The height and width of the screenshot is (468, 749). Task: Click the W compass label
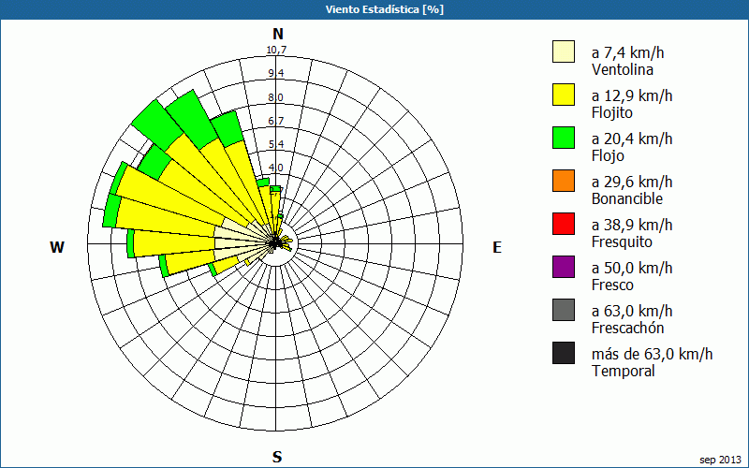(57, 247)
